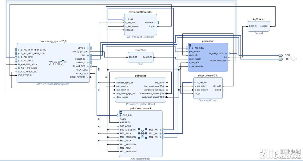Select the FCLK_CLK1 pin

pos(82,73)
